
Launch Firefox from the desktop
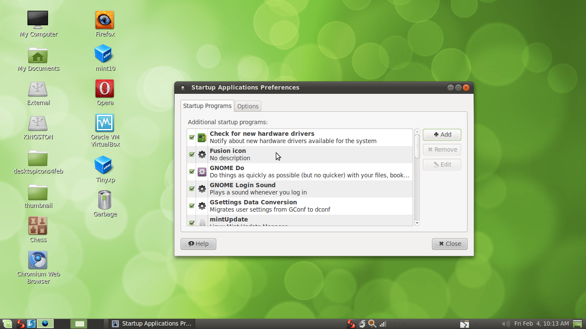click(104, 19)
